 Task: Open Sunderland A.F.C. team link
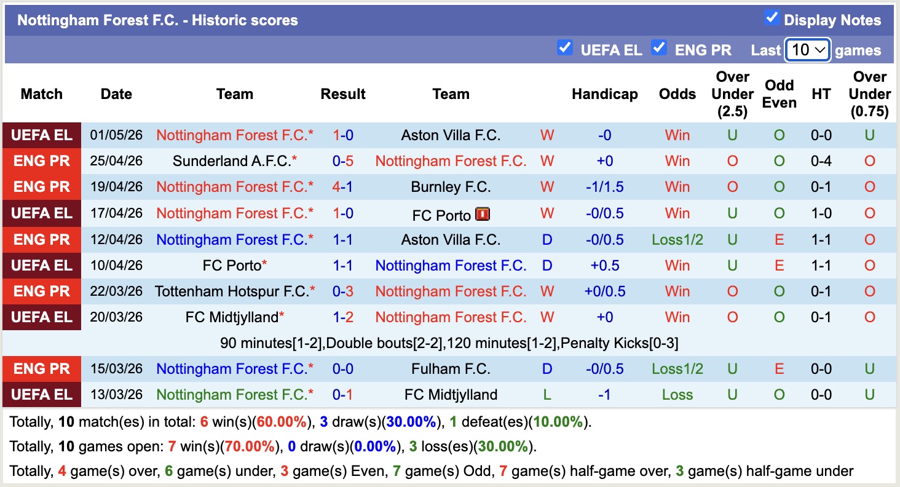tap(231, 161)
